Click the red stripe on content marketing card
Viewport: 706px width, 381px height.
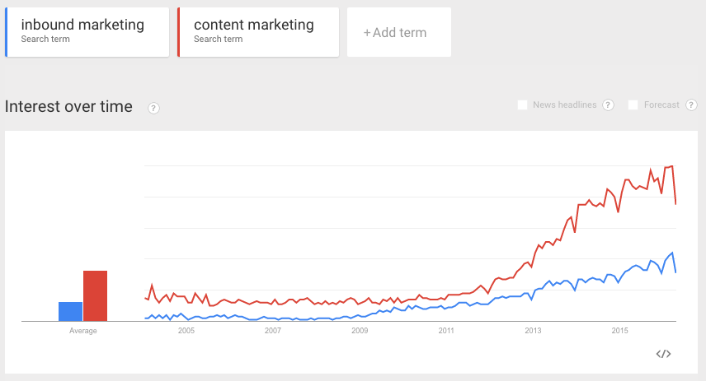coord(179,32)
